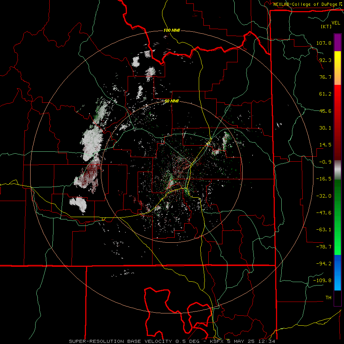
Task: Click the -0.9 velocity scale value
Action: [x=325, y=162]
